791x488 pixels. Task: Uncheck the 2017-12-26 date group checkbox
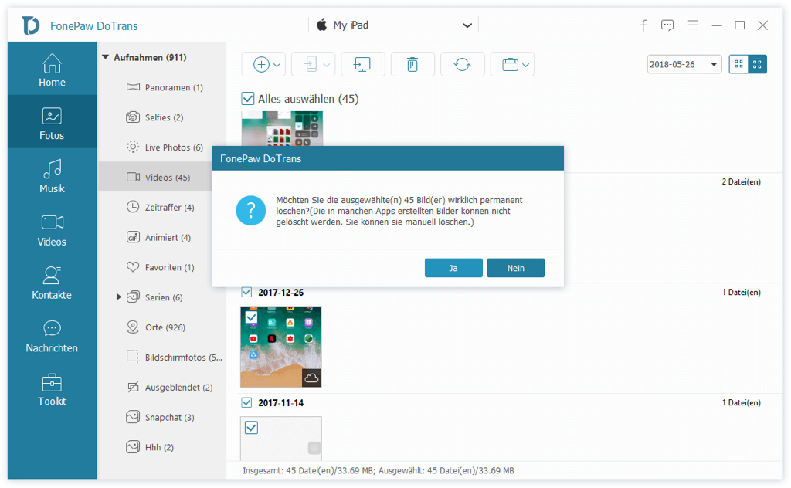[x=246, y=293]
